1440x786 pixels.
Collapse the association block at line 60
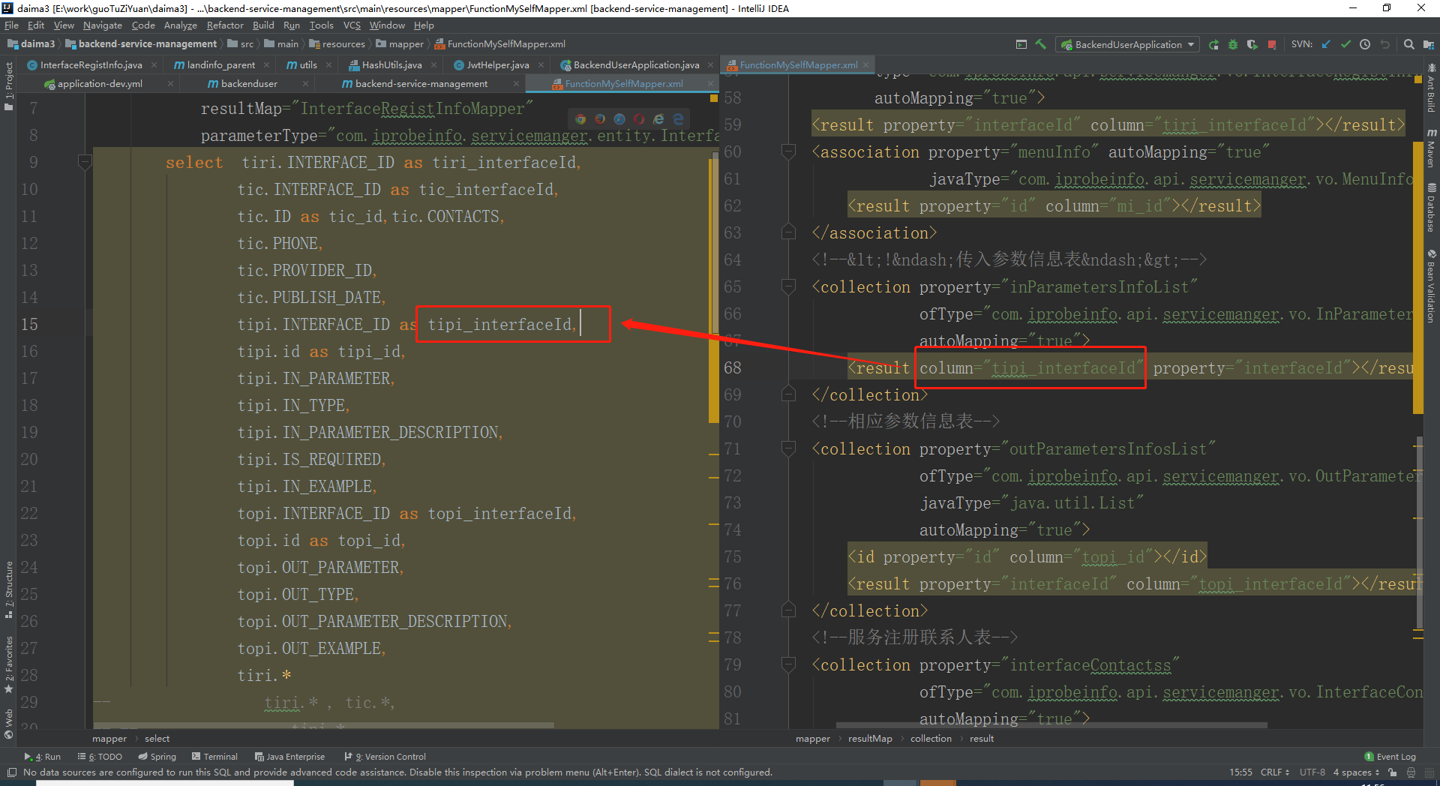788,151
